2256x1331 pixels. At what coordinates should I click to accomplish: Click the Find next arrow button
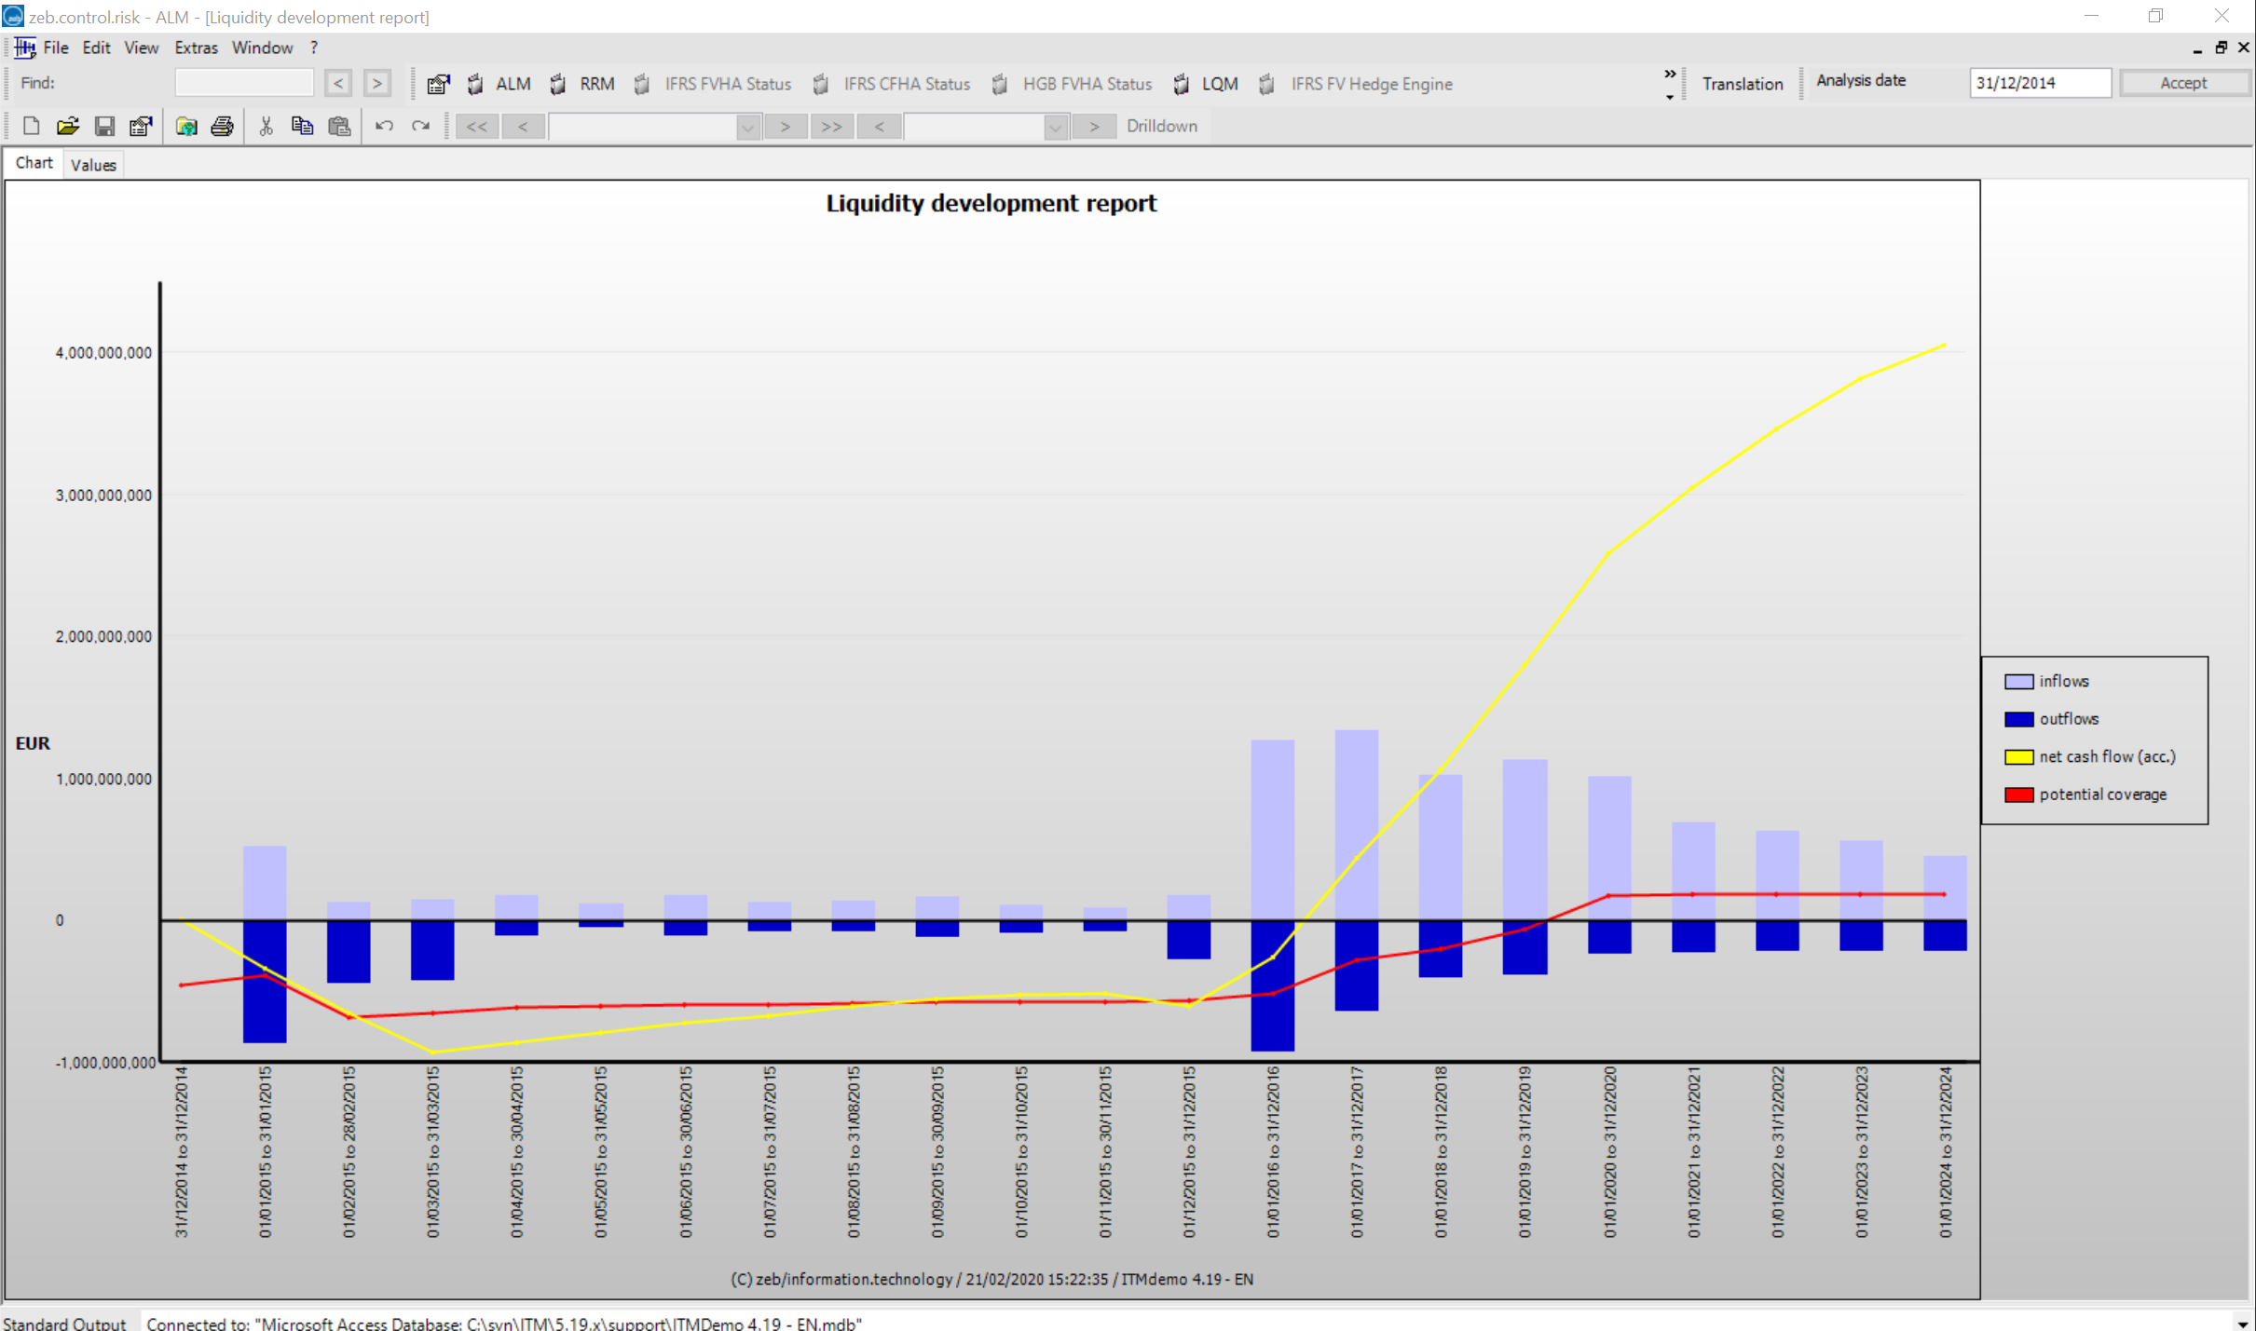pyautogui.click(x=376, y=84)
